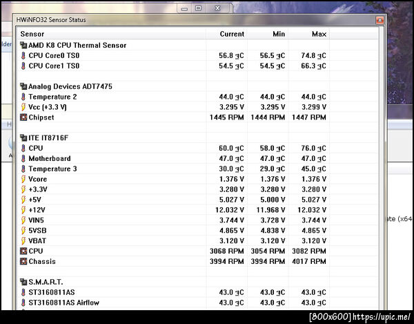Minimize the background window behind HWiNFO32
The width and height of the screenshot is (414, 324).
click(x=184, y=8)
